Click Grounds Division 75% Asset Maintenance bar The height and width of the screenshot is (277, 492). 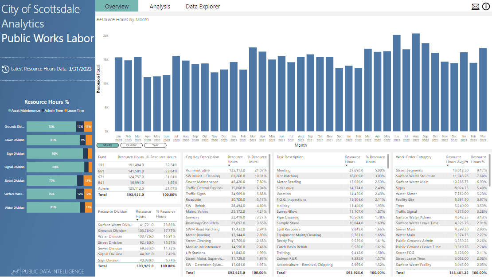point(51,127)
